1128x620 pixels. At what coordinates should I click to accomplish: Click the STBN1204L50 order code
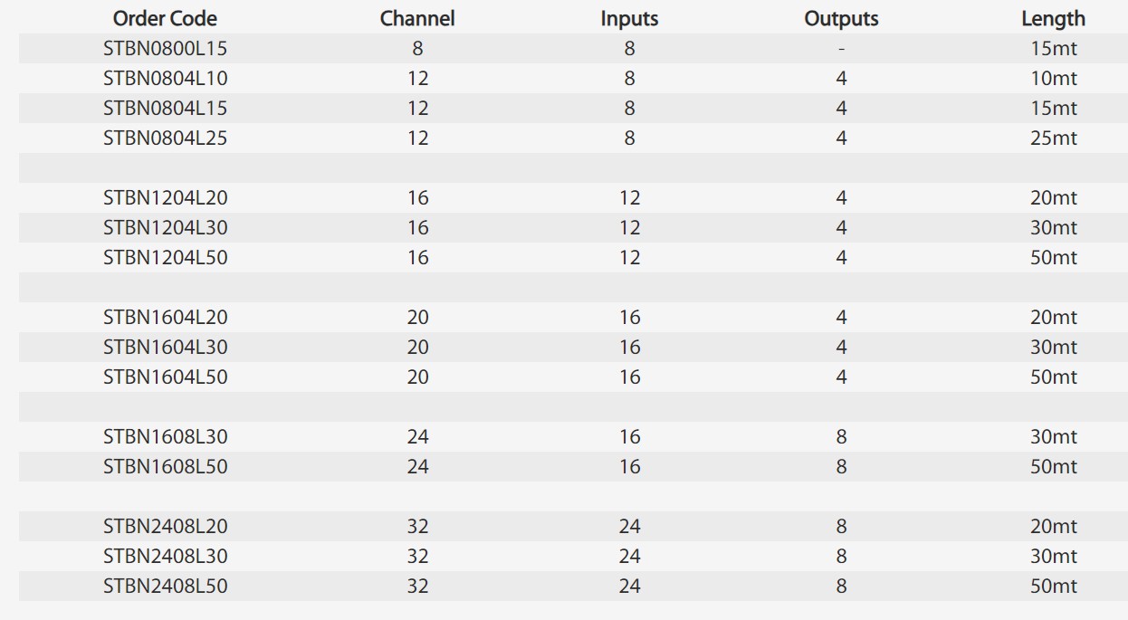165,258
